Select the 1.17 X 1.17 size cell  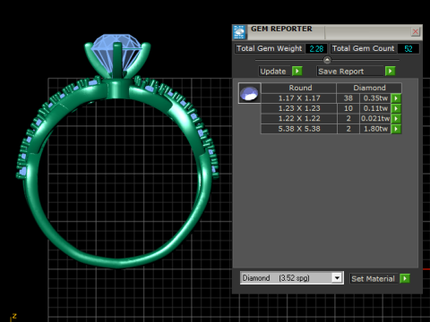click(299, 98)
